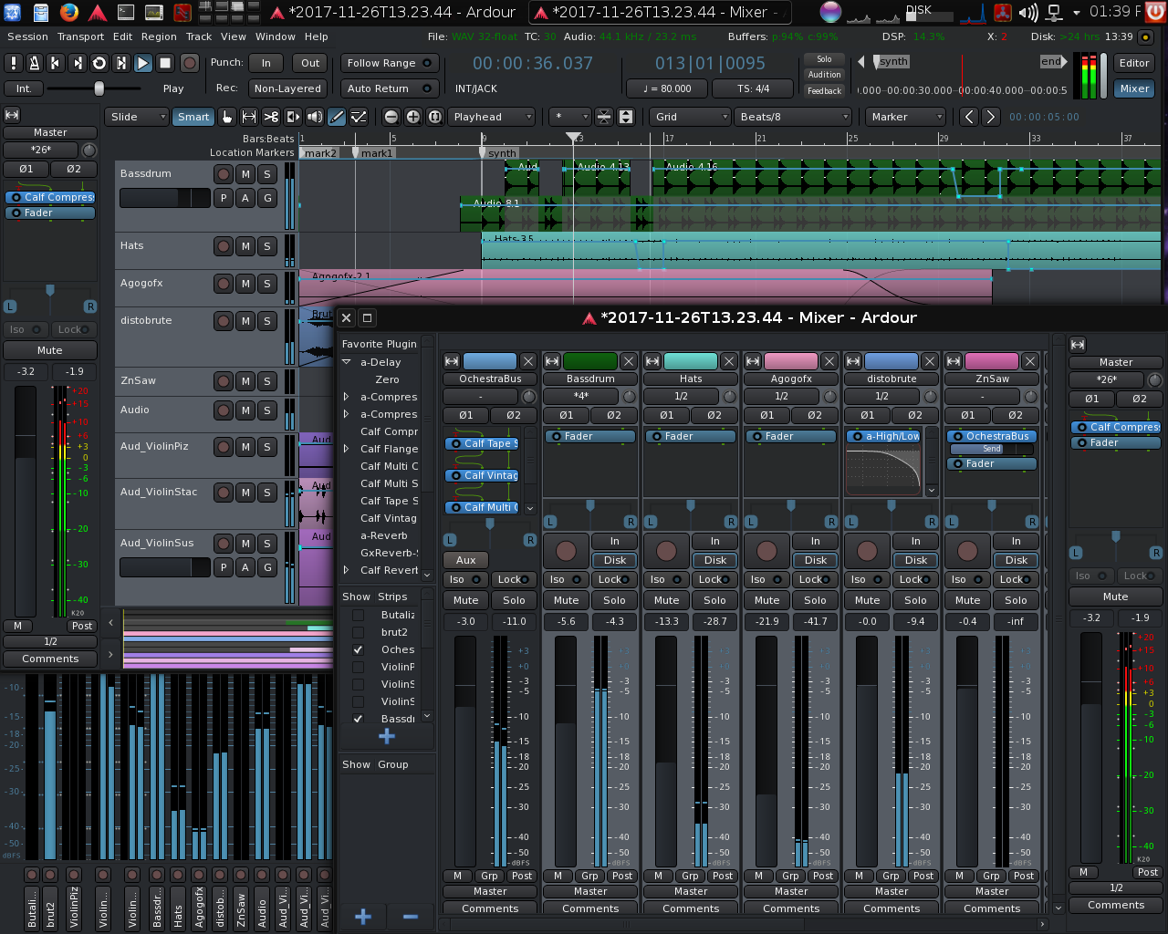The width and height of the screenshot is (1168, 934).
Task: Click the Bassdrum strip green color swatch
Action: (x=590, y=361)
